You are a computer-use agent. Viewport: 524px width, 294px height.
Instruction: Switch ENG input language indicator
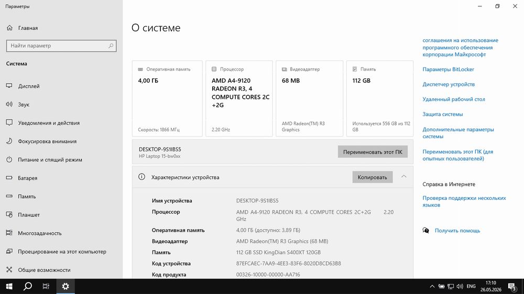pos(471,286)
